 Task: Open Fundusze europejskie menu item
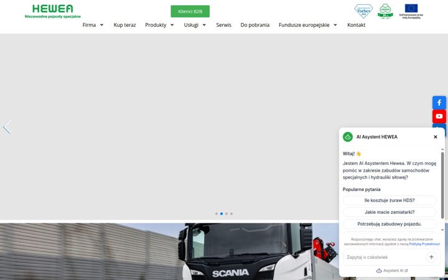304,25
